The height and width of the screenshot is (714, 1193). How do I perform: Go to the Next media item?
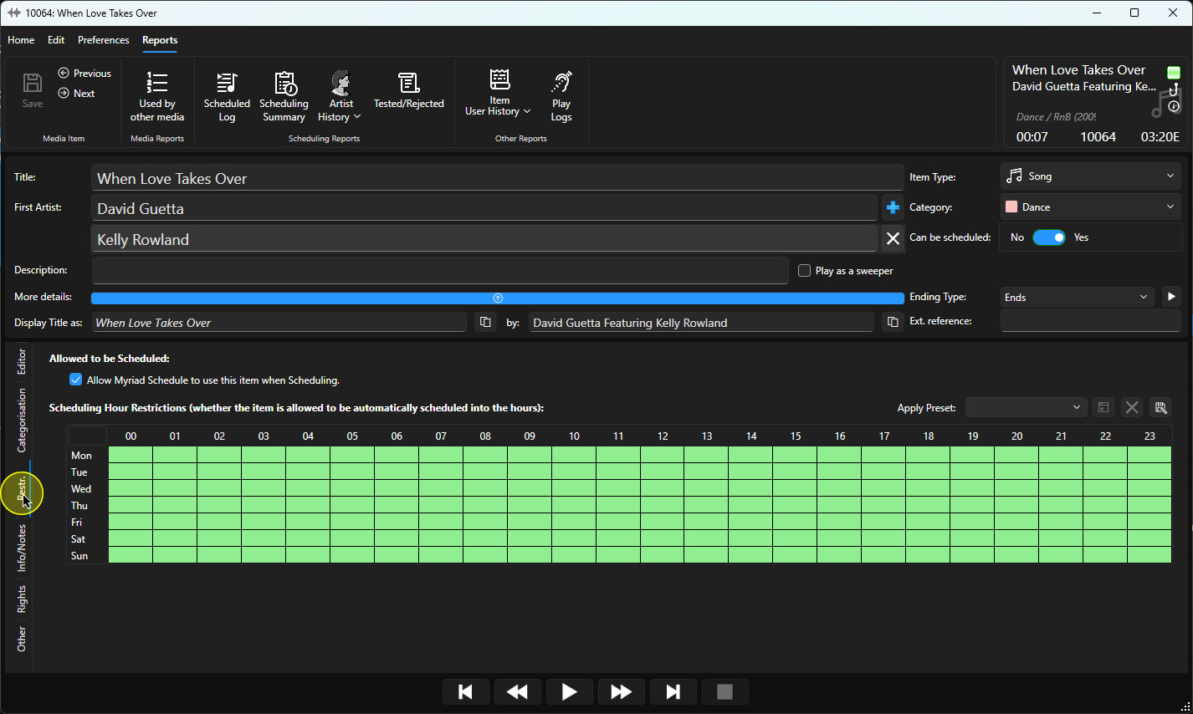click(x=76, y=94)
